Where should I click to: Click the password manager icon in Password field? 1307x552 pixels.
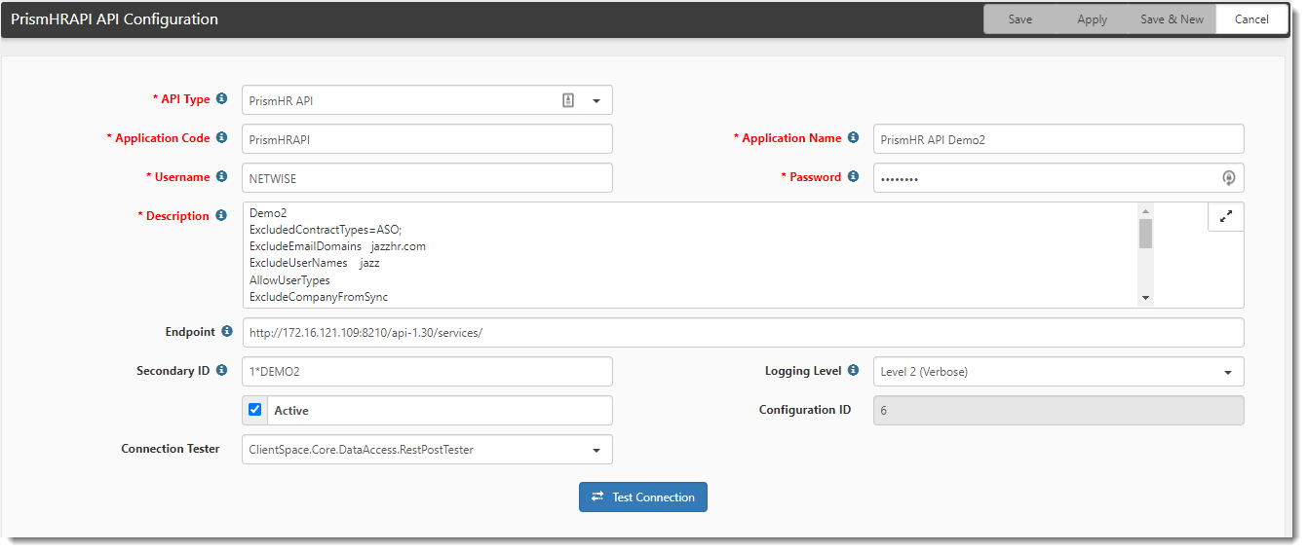click(x=1229, y=178)
